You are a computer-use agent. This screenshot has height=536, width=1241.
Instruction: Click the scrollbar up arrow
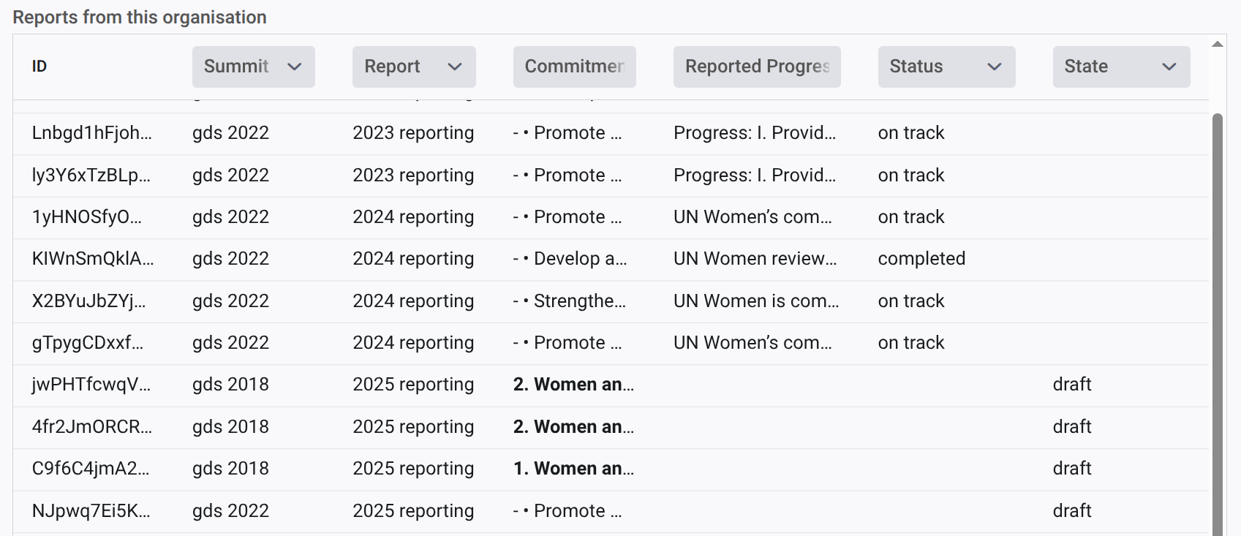(x=1218, y=45)
